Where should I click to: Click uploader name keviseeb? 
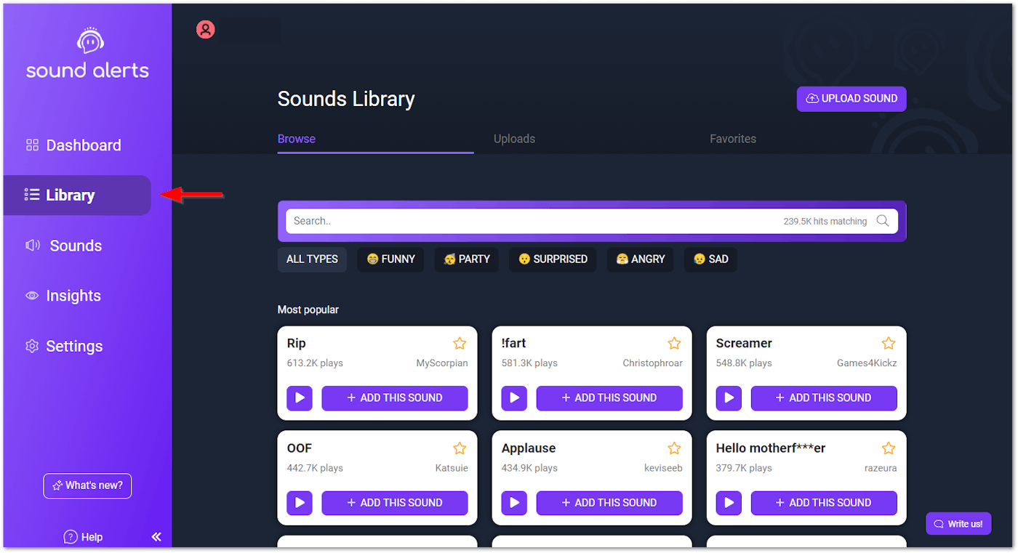point(663,468)
